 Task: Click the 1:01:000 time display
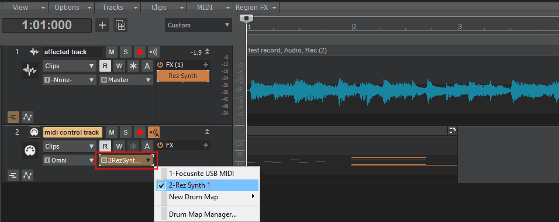tap(47, 25)
